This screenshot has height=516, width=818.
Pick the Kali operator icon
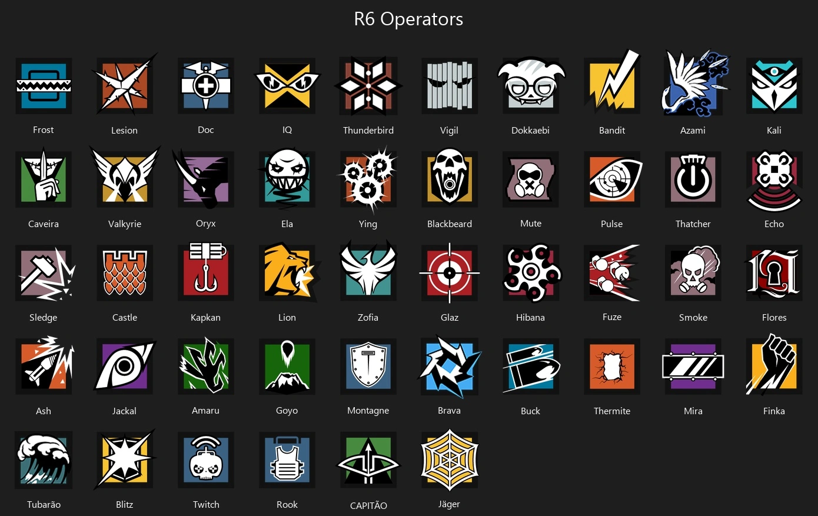pos(774,86)
